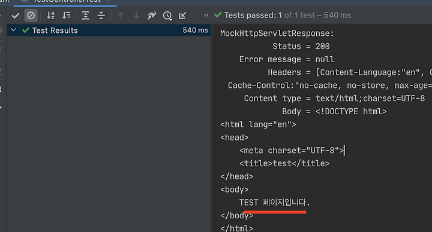Click the 'Content type = text/html' line
This screenshot has height=232, width=432.
(x=334, y=98)
